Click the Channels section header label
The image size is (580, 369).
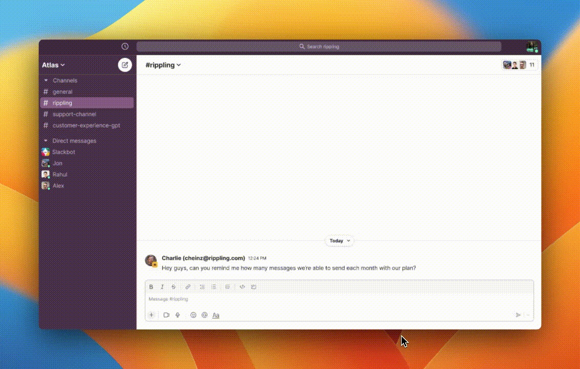[x=65, y=80]
